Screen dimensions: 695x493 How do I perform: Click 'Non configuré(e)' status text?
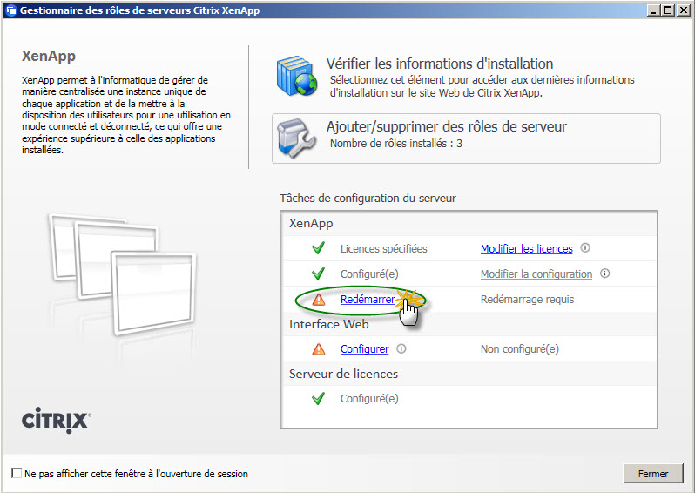click(x=519, y=349)
